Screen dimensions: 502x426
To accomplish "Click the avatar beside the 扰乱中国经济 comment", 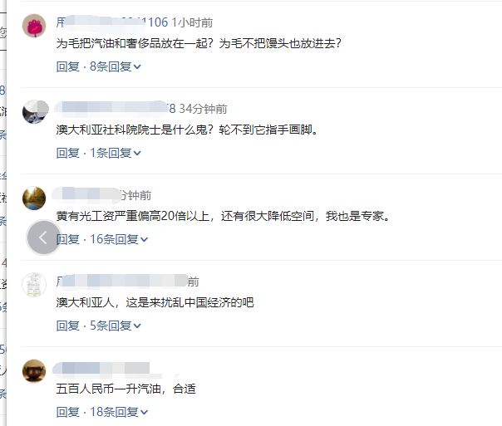I will [34, 285].
